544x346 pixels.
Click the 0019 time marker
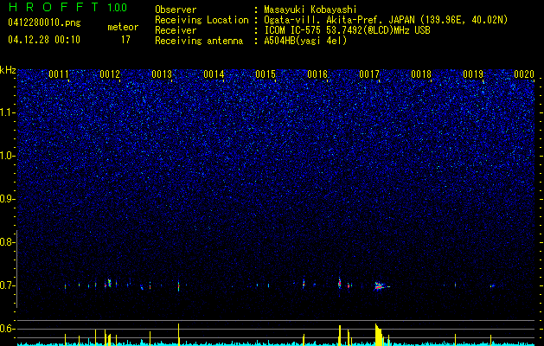(473, 74)
